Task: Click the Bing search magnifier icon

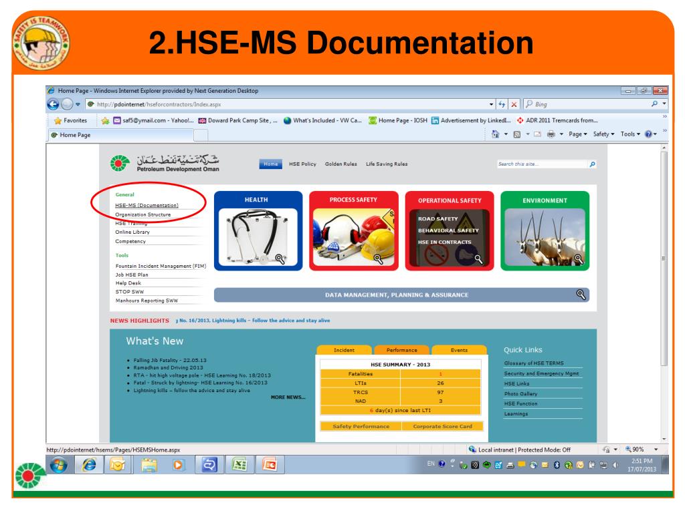Action: 654,104
